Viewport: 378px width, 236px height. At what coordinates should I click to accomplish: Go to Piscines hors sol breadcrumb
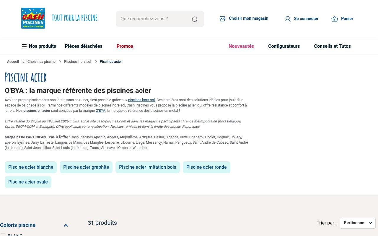(78, 62)
